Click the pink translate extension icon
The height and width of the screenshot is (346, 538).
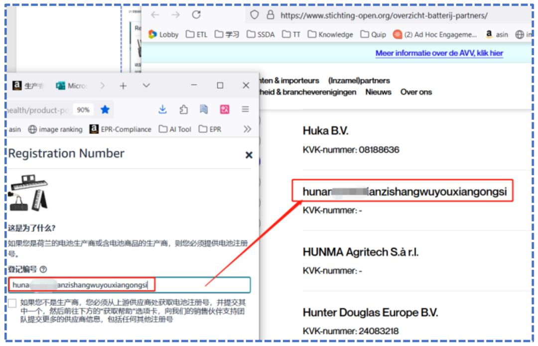[x=224, y=109]
